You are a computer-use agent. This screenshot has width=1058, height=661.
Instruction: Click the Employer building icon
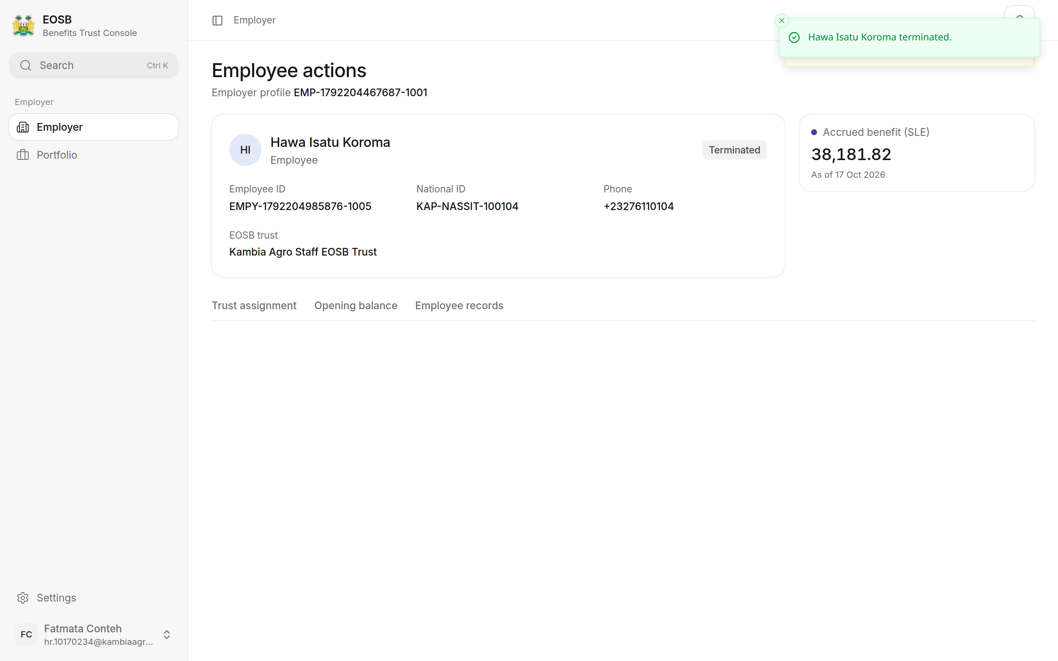[x=23, y=127]
